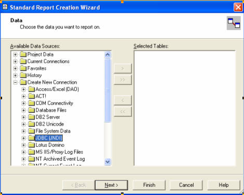This screenshot has height=195, width=244.
Task: Click the wizard title bar application icon
Action: (x=5, y=7)
